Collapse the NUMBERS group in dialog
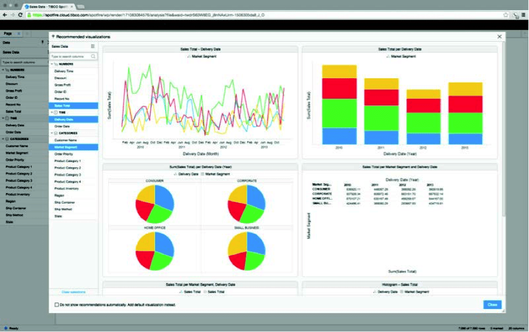 51,64
